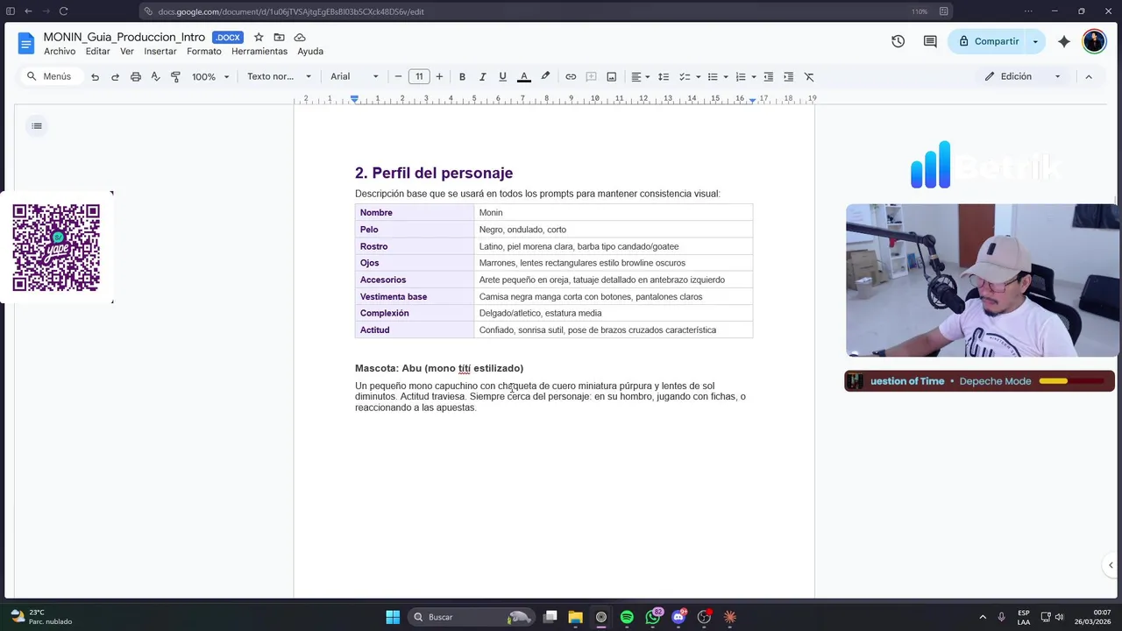Show the document outline panel
1122x631 pixels.
point(37,126)
